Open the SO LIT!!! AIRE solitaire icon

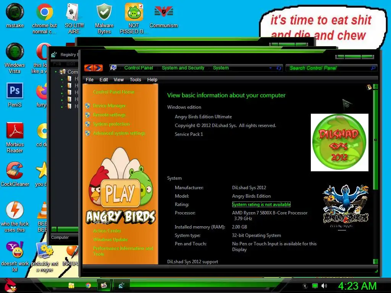coord(74,19)
